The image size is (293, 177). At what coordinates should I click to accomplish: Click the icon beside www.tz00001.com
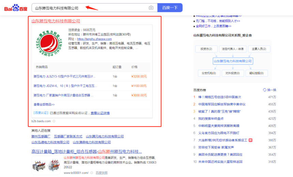point(92,173)
